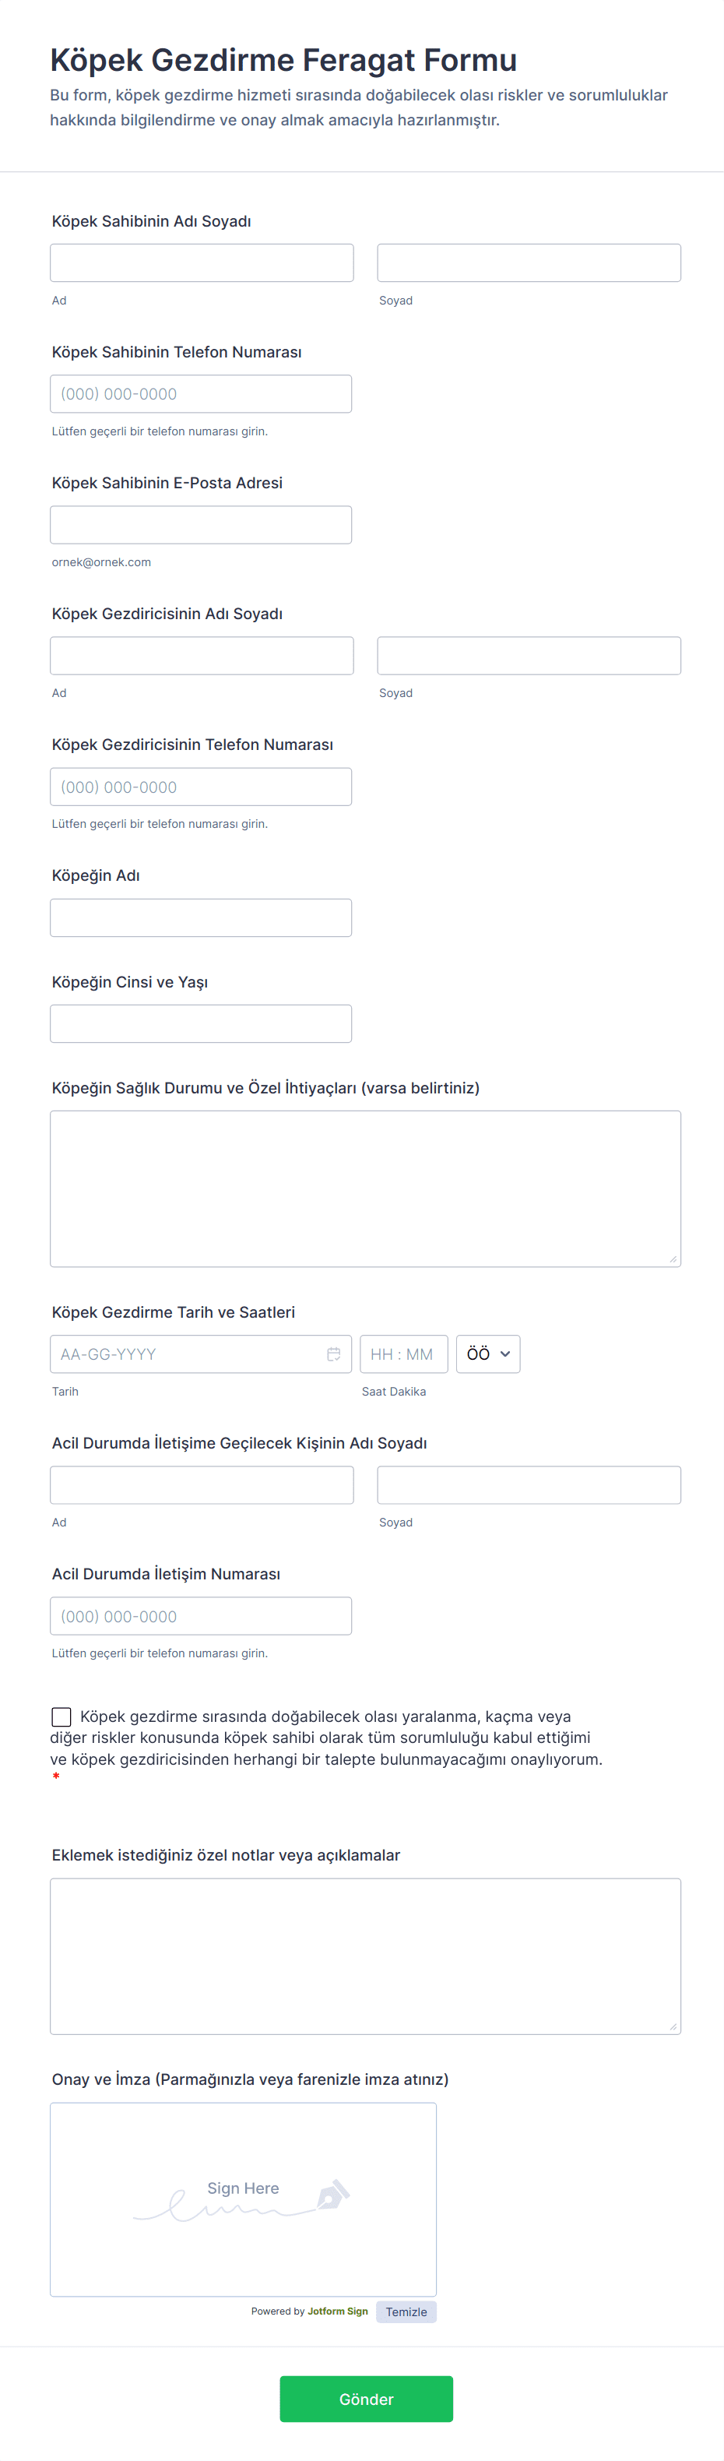The width and height of the screenshot is (724, 2461).
Task: Click the HH : MM time field
Action: [x=403, y=1354]
